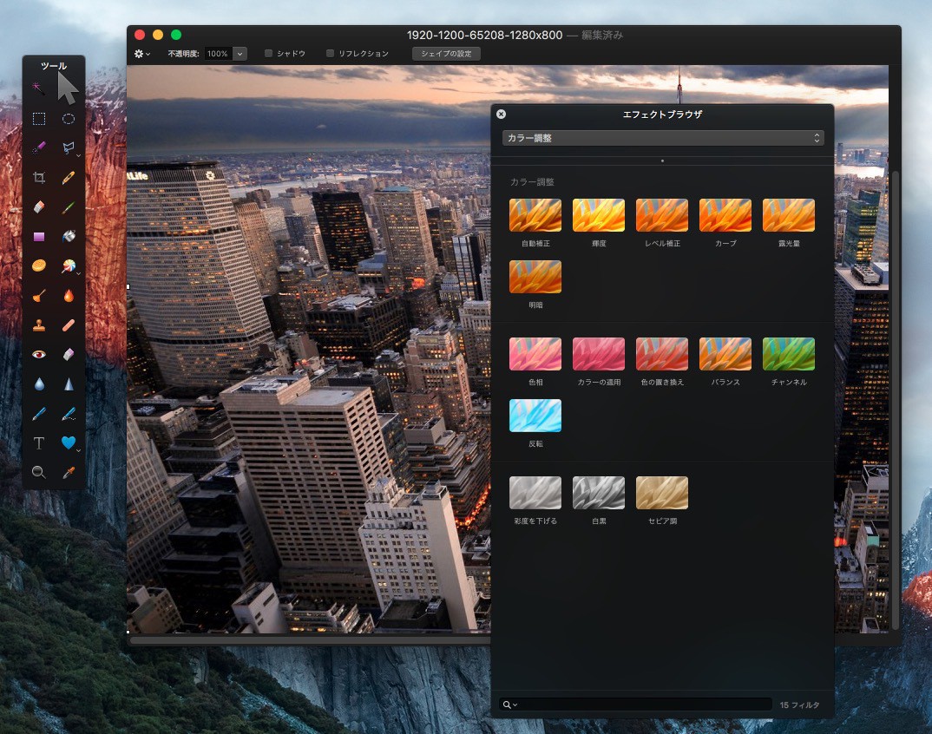Viewport: 932px width, 734px height.
Task: Choose the レベル補正 effect
Action: tap(662, 214)
